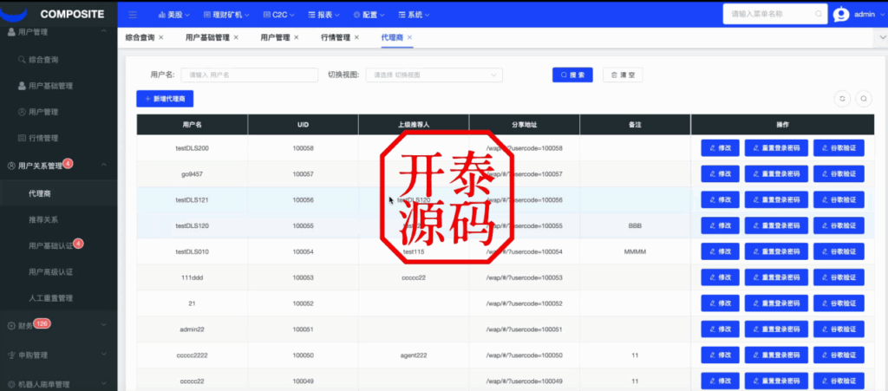Click the admin avatar icon

tap(841, 14)
